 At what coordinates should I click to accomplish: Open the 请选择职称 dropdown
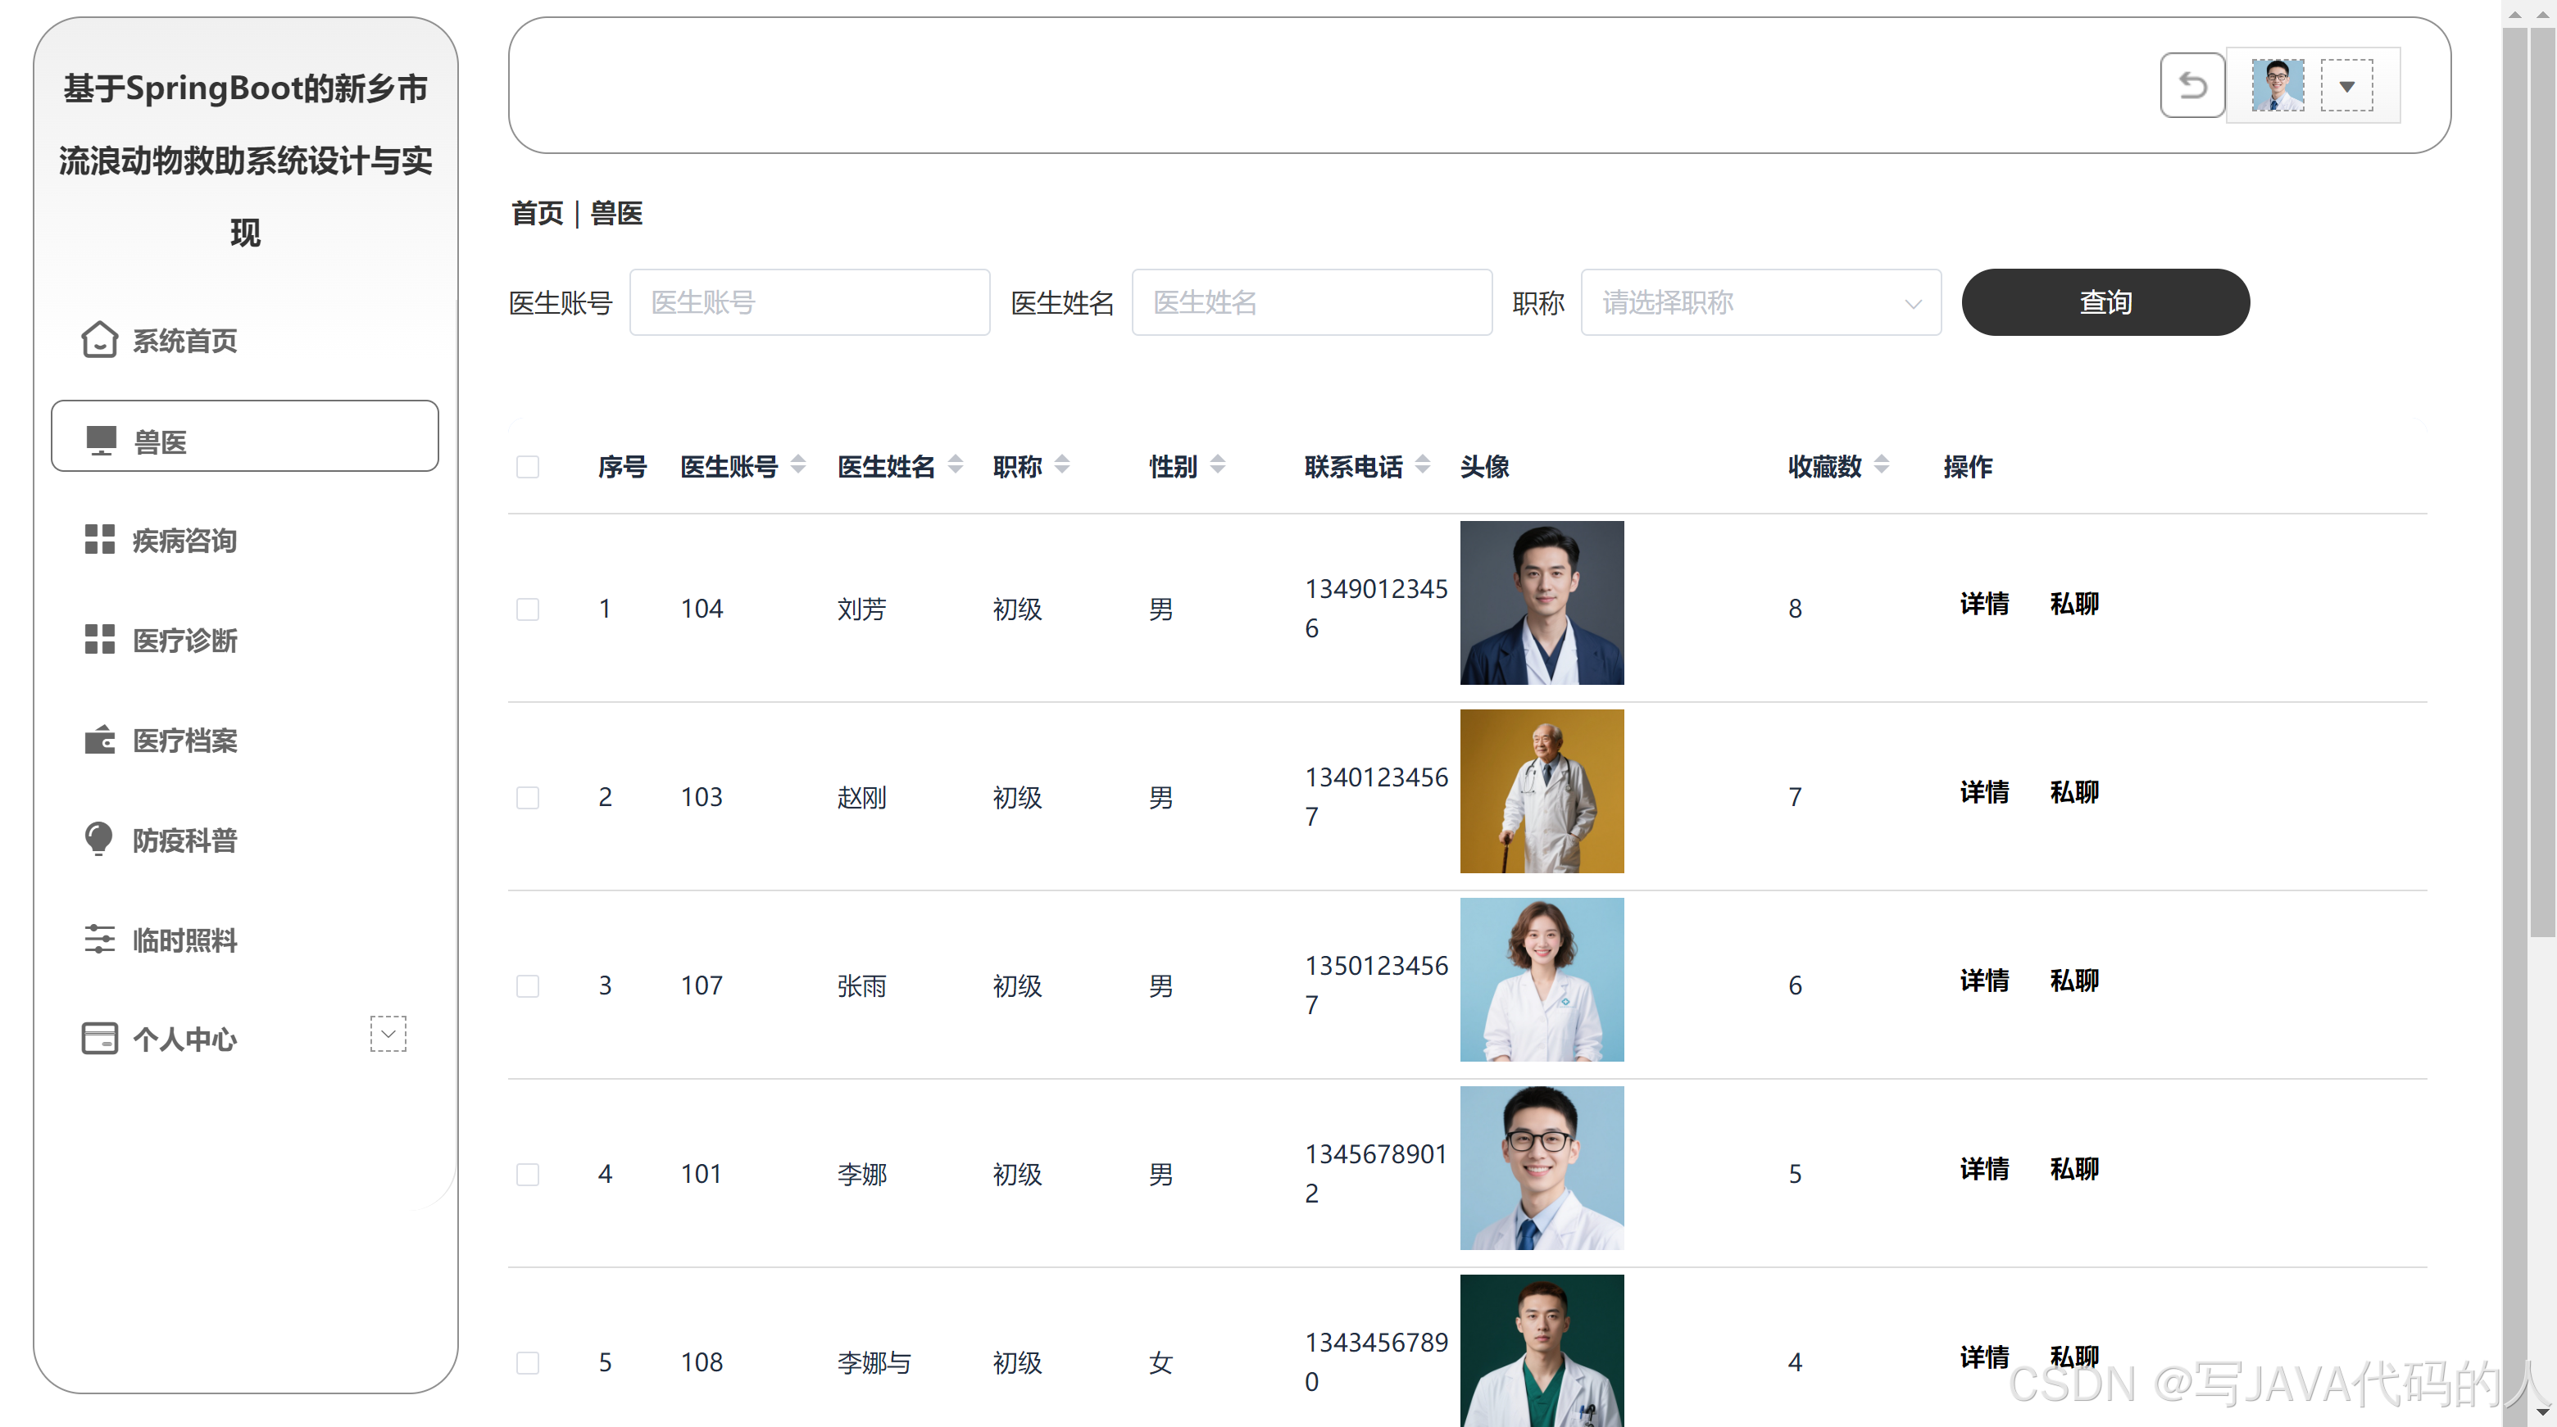coord(1761,302)
